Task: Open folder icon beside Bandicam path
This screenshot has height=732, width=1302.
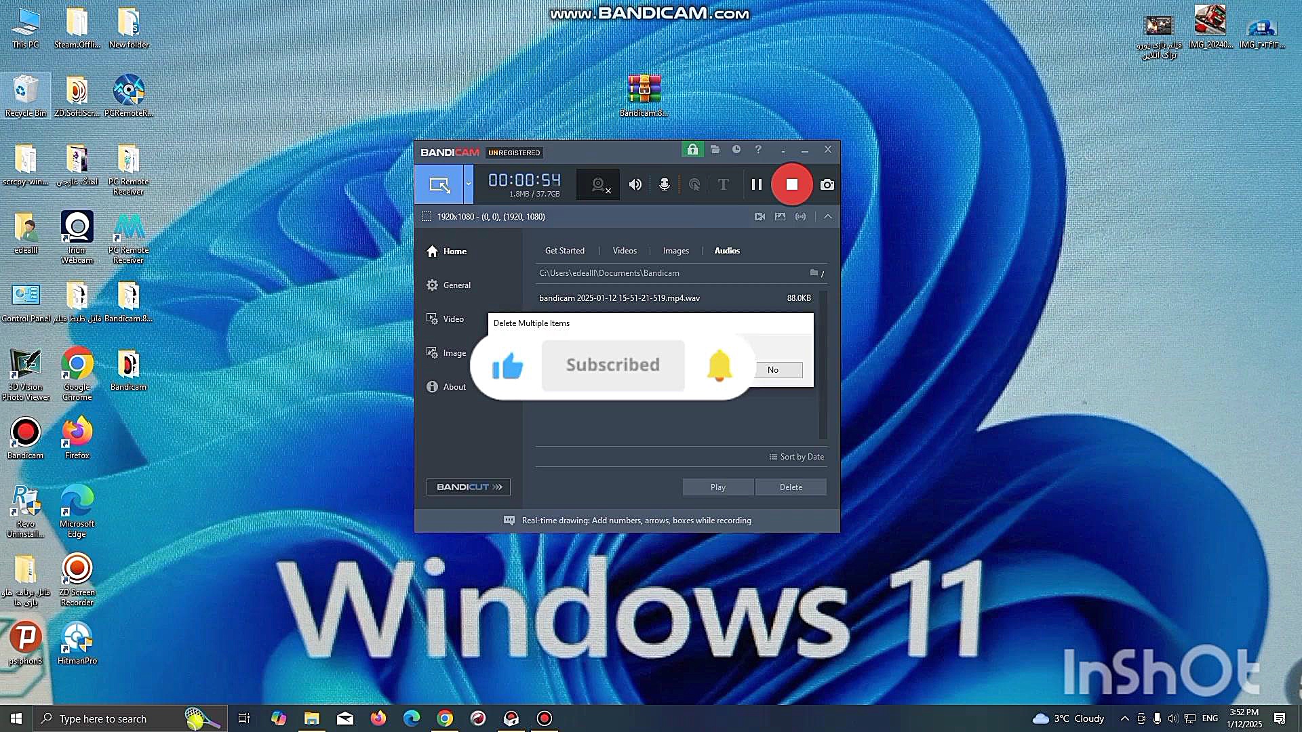Action: point(814,273)
